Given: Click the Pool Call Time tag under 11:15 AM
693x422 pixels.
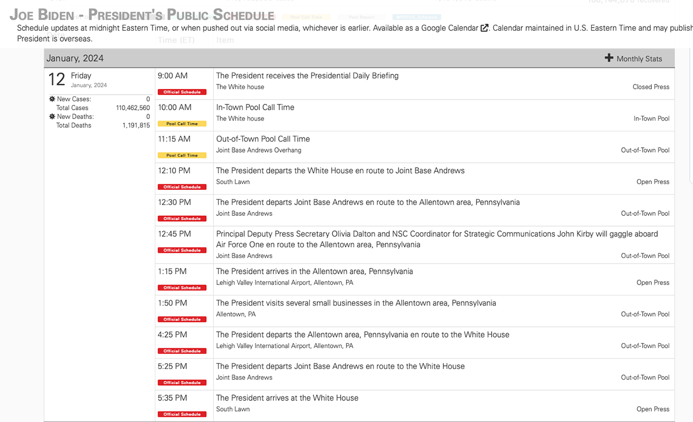Looking at the screenshot, I should pos(182,155).
